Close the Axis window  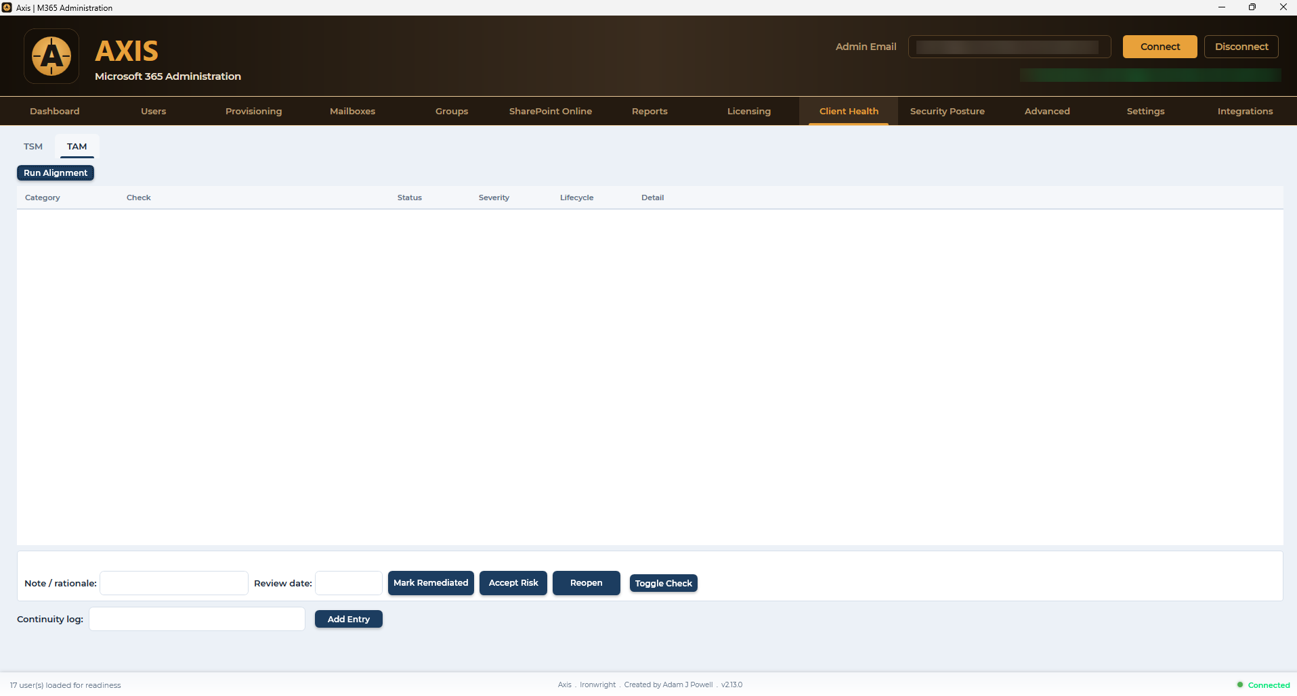point(1283,7)
